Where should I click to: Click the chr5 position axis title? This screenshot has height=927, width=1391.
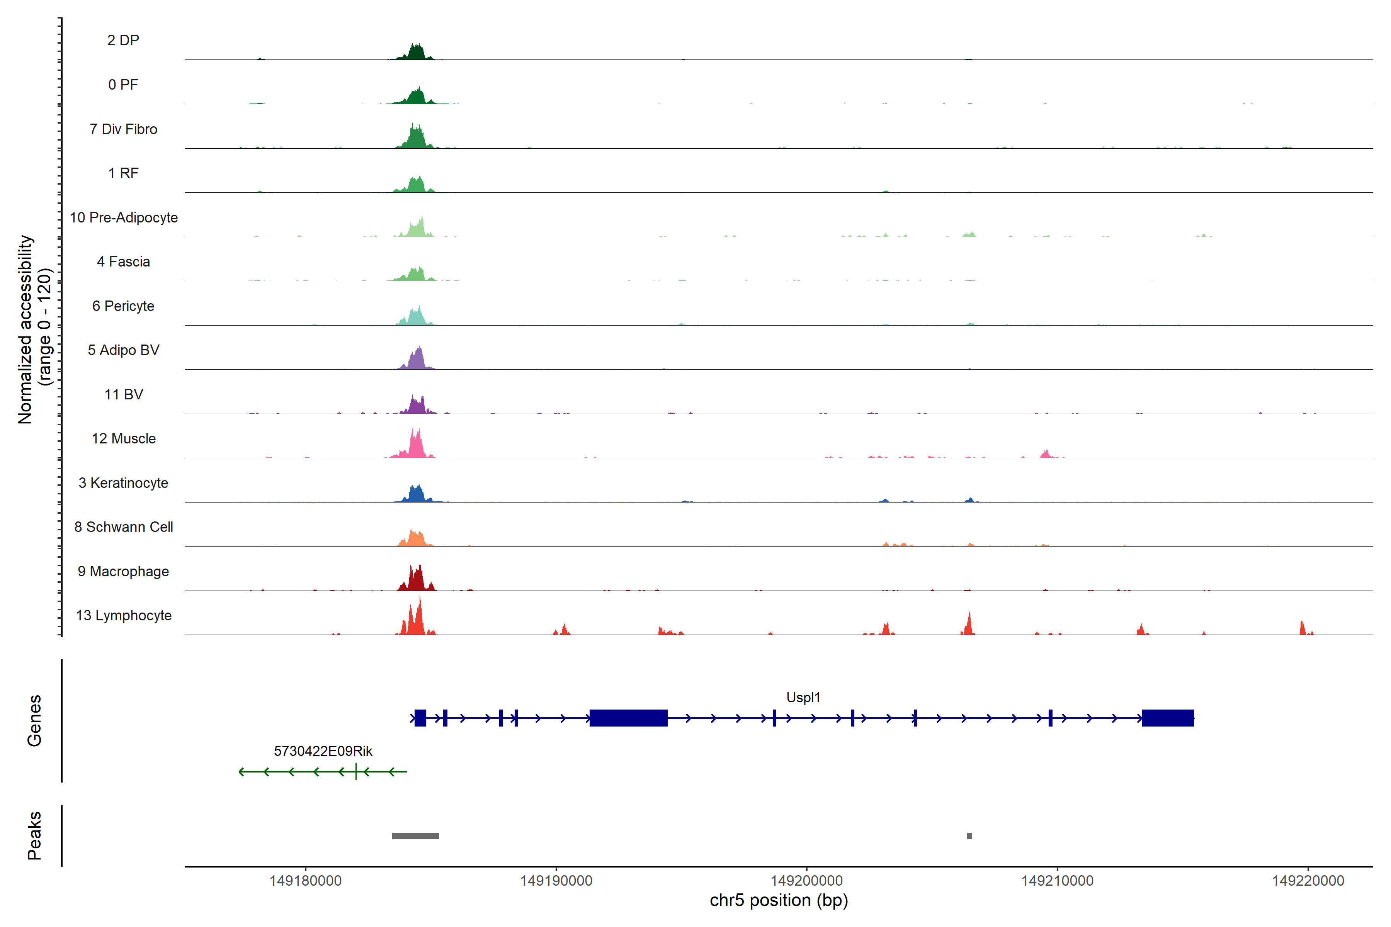(x=778, y=900)
